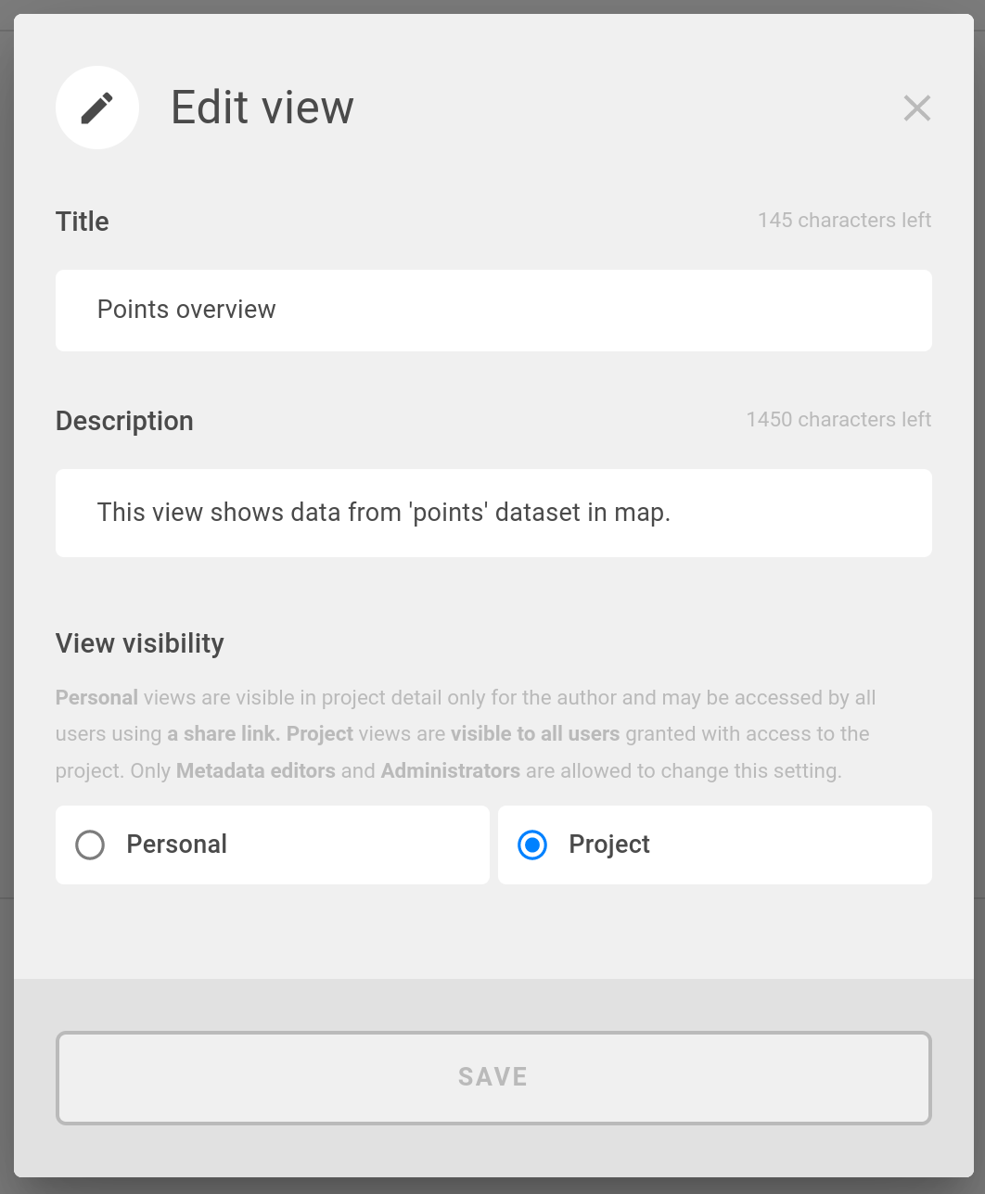This screenshot has height=1194, width=985.
Task: Click the Title field label
Action: click(x=83, y=222)
